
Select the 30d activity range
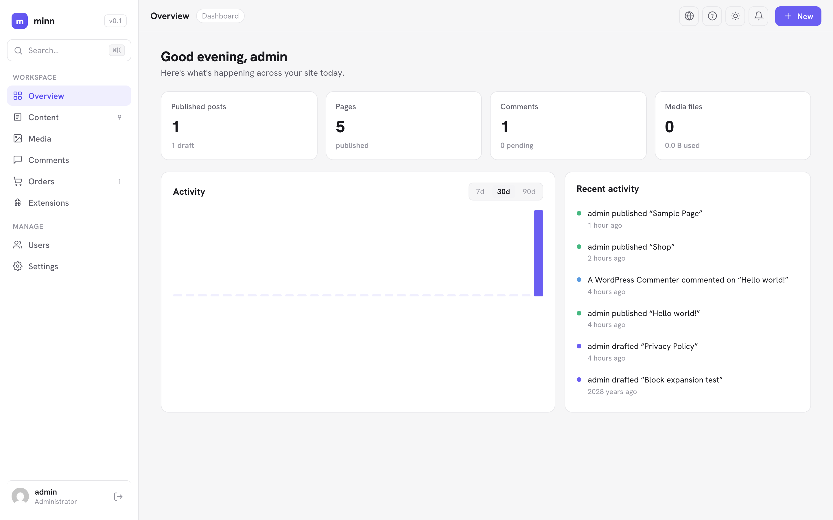(x=503, y=192)
